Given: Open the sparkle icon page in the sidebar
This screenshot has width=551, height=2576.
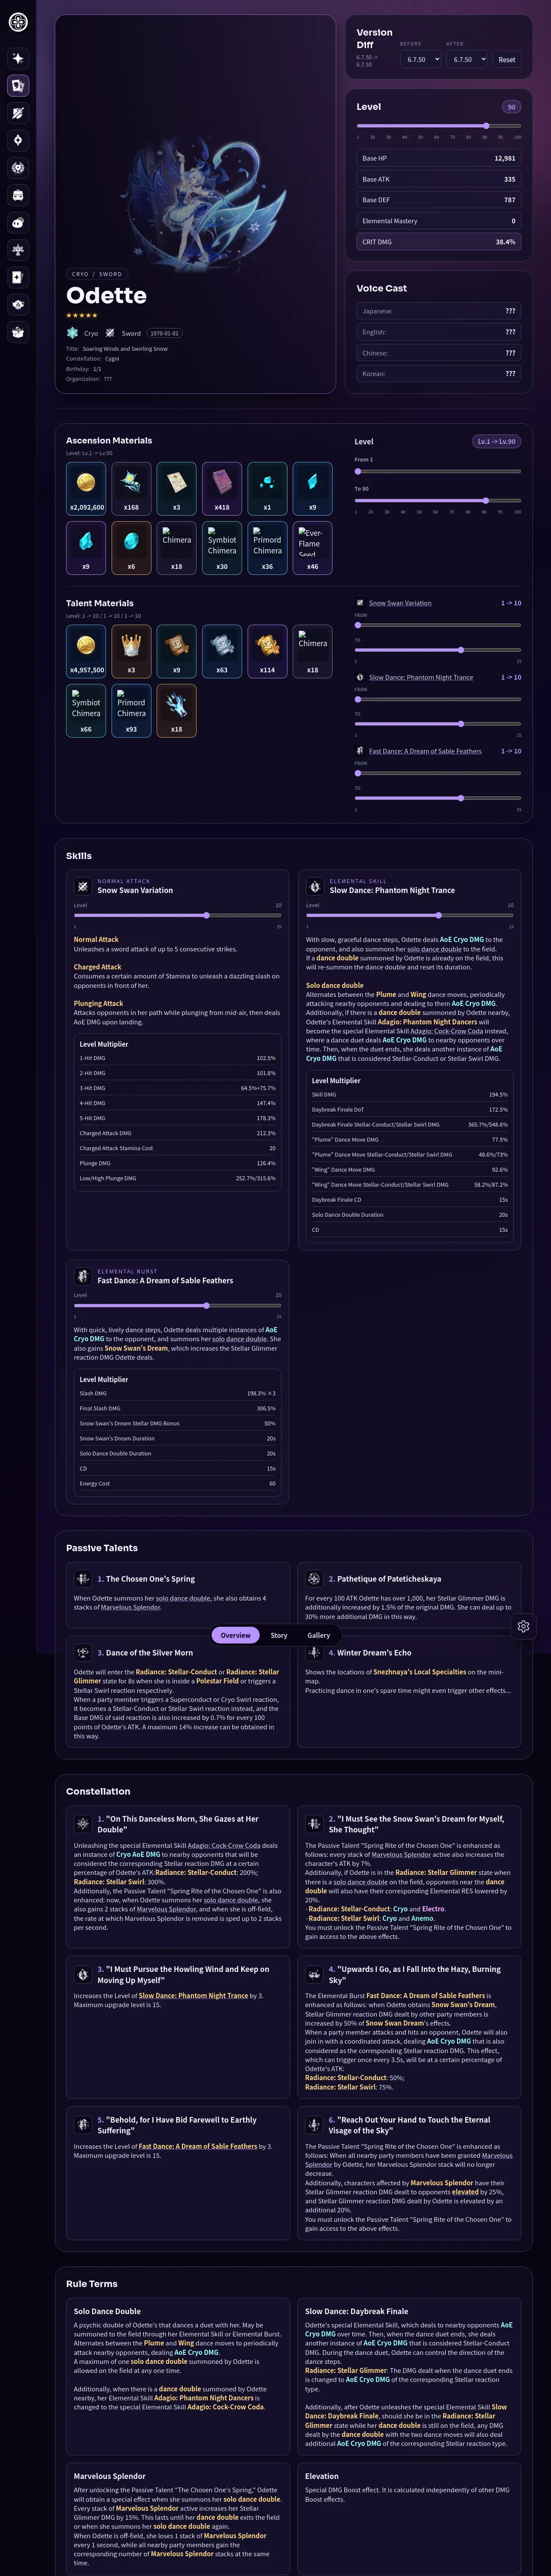Looking at the screenshot, I should pyautogui.click(x=18, y=58).
